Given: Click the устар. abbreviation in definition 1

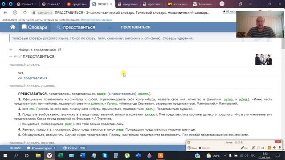Looking at the screenshot, I should (x=228, y=99).
